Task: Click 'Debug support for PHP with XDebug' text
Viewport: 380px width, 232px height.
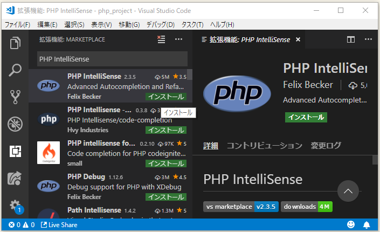Action: click(125, 187)
